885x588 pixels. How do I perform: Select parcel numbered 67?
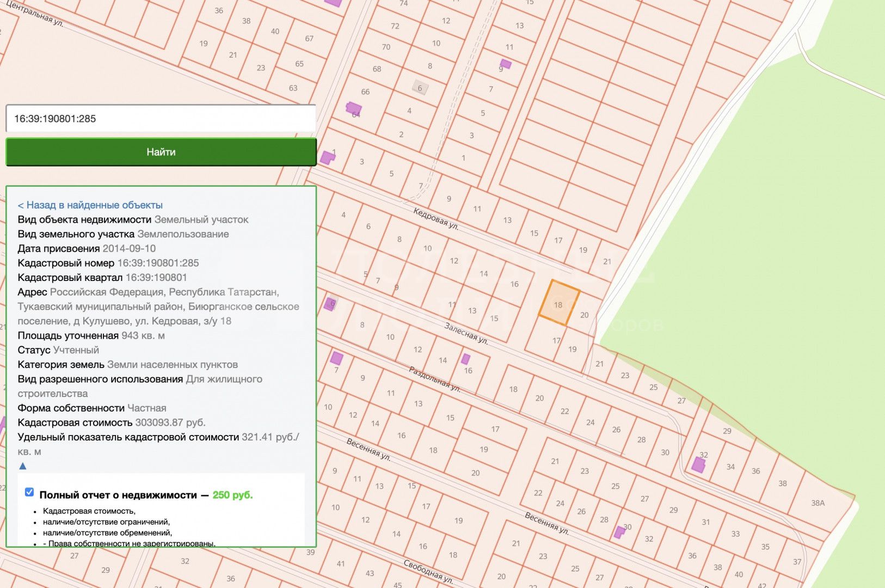tap(309, 39)
